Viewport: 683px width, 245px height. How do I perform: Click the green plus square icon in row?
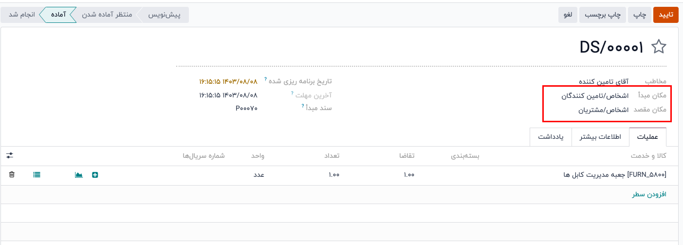[x=95, y=174]
